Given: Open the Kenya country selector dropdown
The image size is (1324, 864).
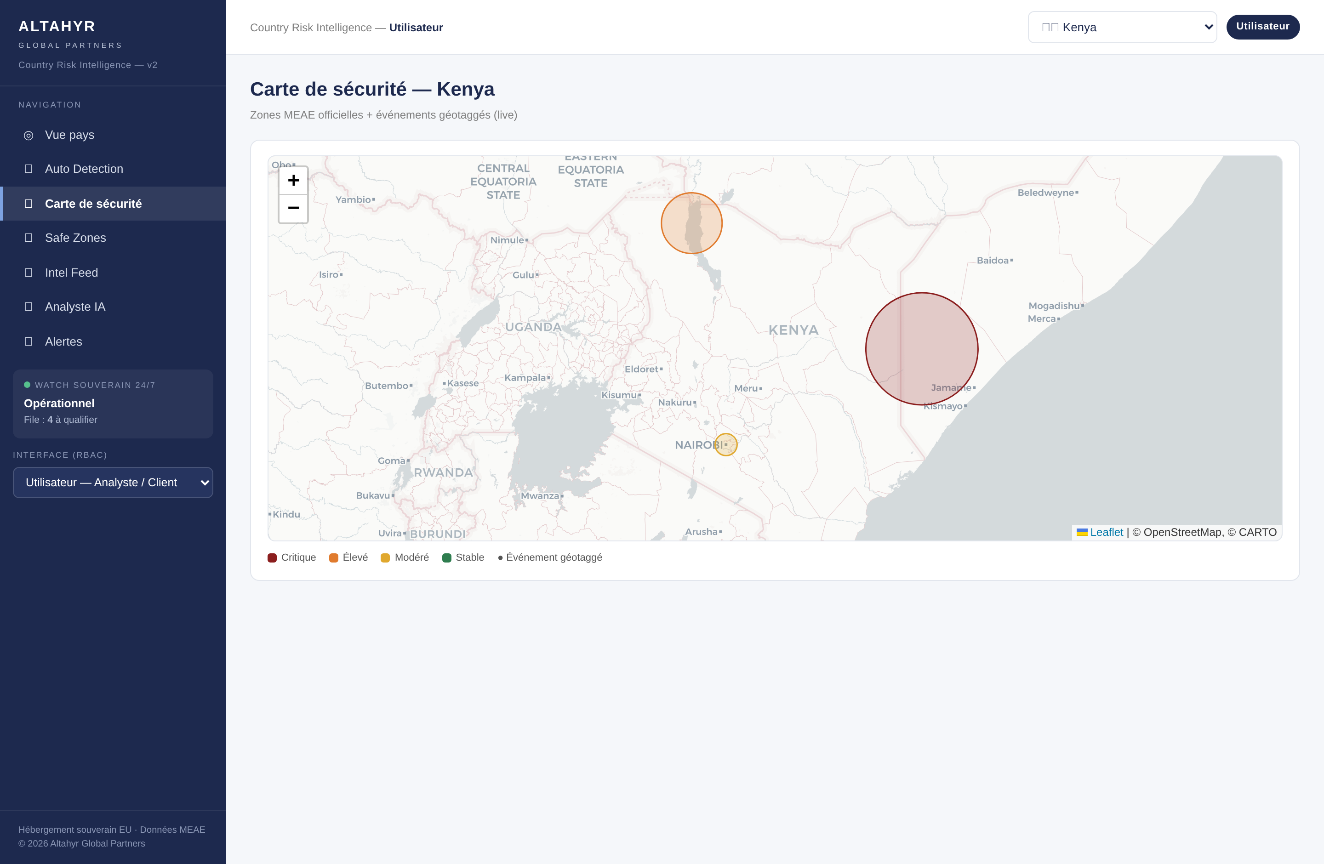Looking at the screenshot, I should coord(1122,27).
